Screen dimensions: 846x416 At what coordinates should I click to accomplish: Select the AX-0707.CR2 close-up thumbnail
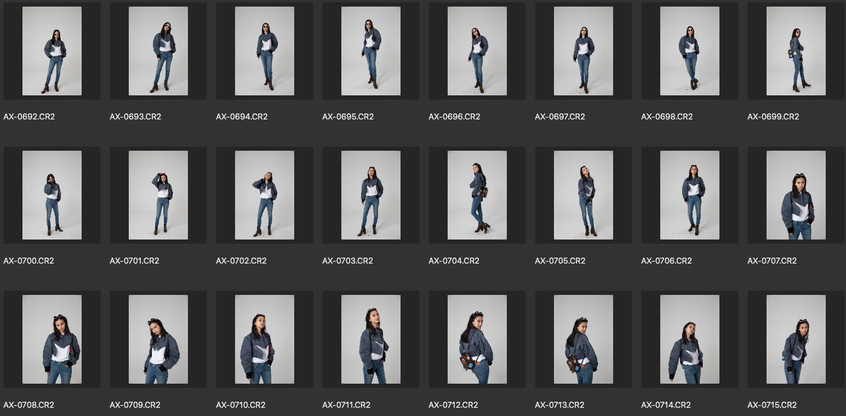796,195
